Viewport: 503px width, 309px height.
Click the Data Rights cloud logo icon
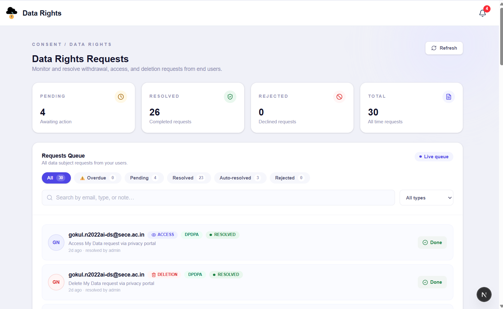(12, 13)
